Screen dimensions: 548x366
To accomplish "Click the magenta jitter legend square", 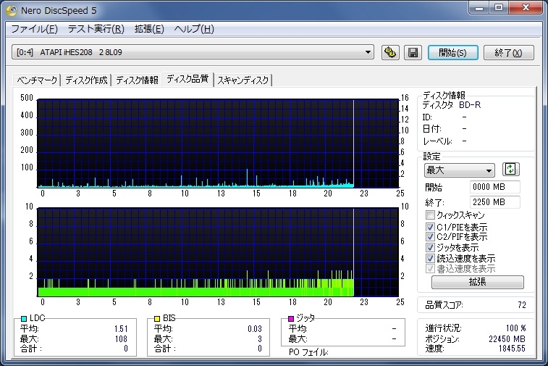I will (291, 318).
